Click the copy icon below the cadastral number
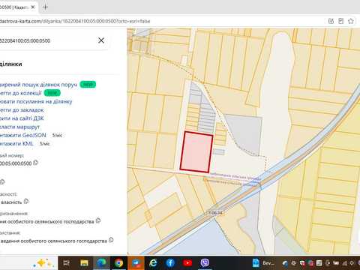 click(2, 181)
